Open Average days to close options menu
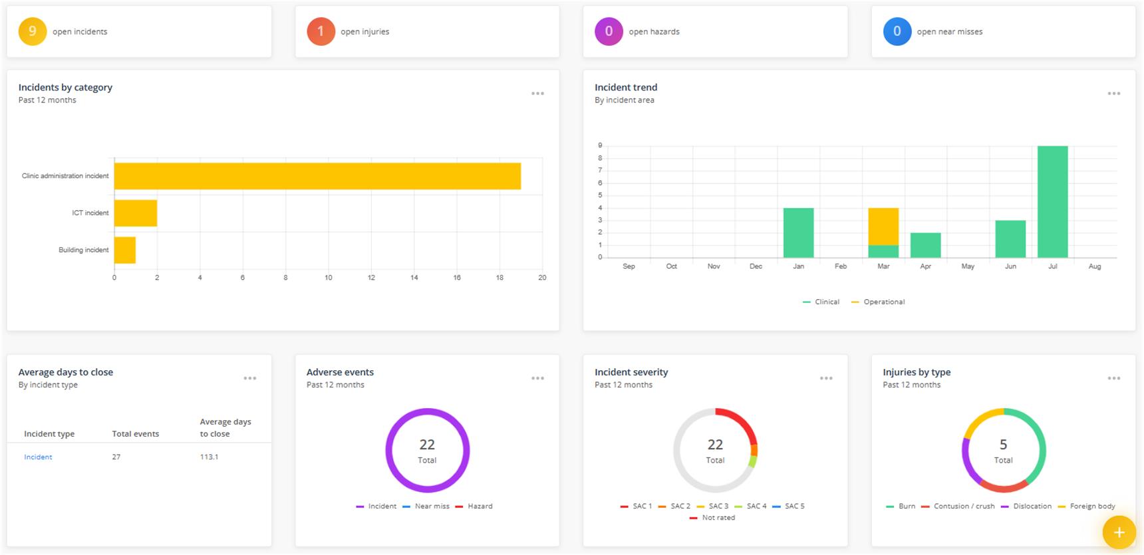This screenshot has width=1144, height=555. click(x=249, y=378)
